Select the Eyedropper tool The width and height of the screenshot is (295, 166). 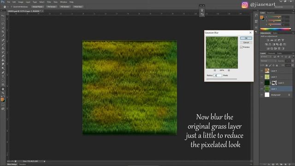point(3,36)
